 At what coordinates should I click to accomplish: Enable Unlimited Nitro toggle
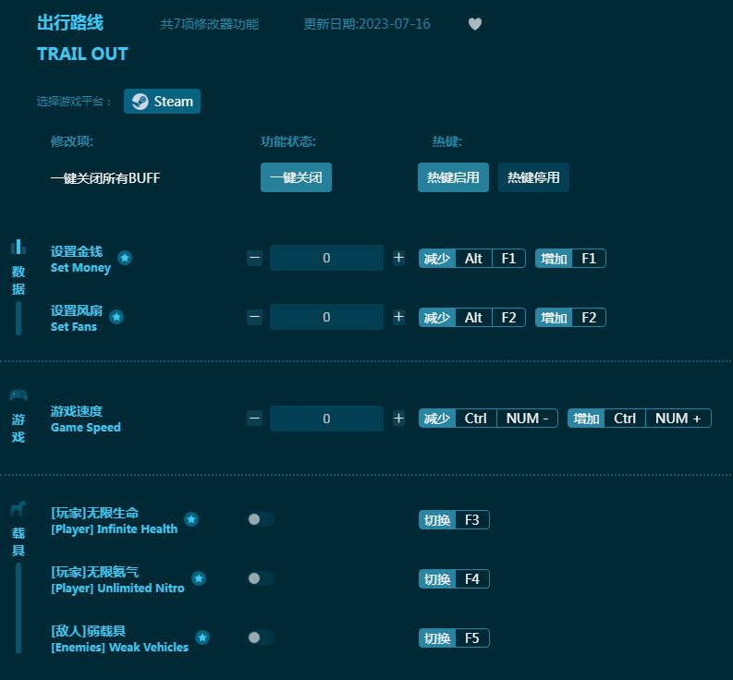261,578
